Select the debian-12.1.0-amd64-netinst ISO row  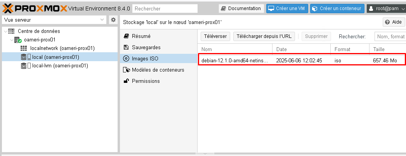click(302, 61)
